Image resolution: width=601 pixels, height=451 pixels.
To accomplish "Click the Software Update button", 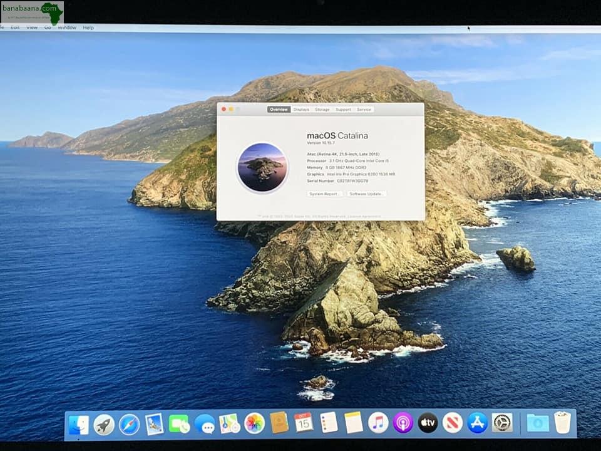I will (x=366, y=194).
